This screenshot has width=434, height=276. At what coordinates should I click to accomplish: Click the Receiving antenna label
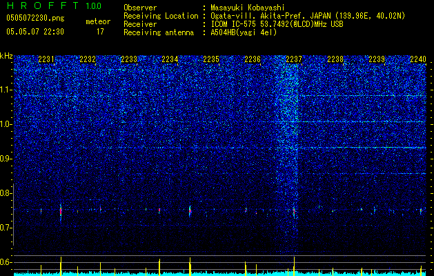(159, 32)
